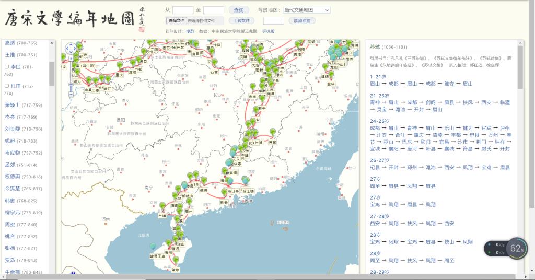Click the 查询 search button
The width and height of the screenshot is (535, 280).
(x=239, y=10)
